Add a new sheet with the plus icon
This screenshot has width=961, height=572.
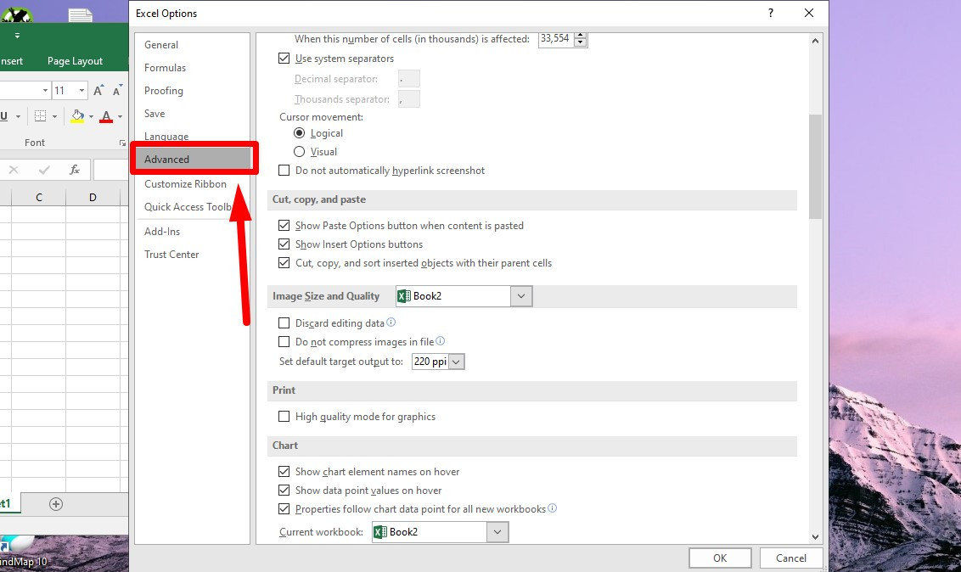click(55, 503)
